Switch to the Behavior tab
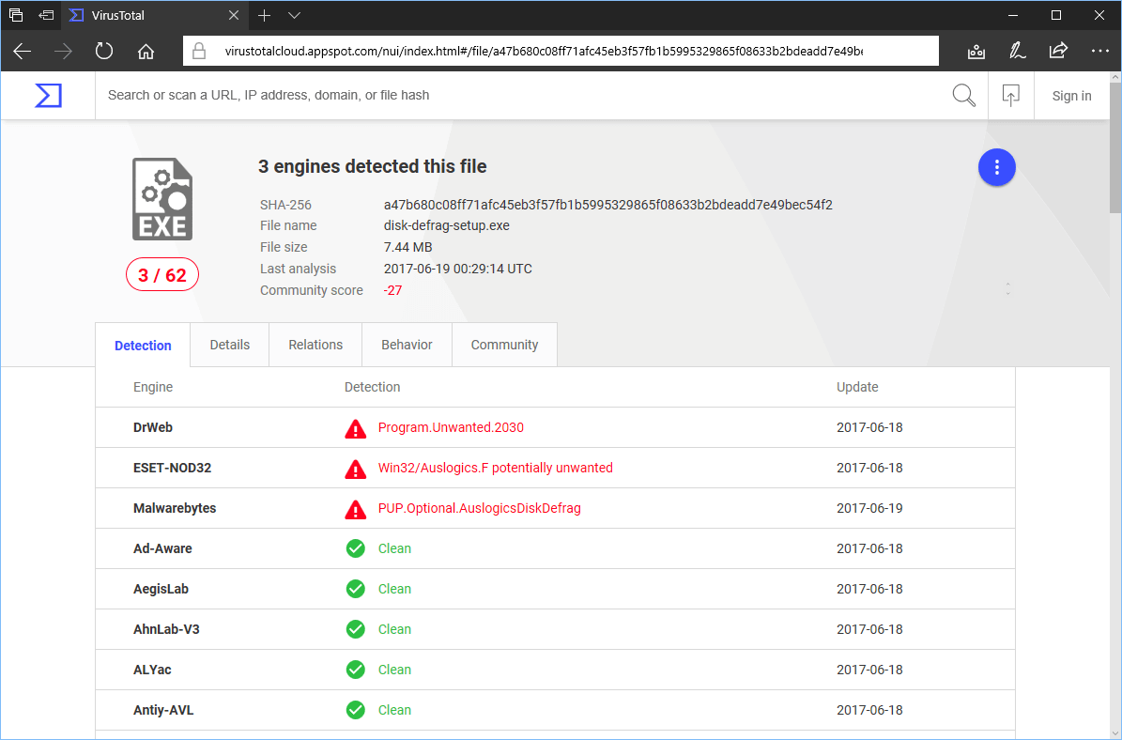The width and height of the screenshot is (1122, 740). tap(407, 345)
